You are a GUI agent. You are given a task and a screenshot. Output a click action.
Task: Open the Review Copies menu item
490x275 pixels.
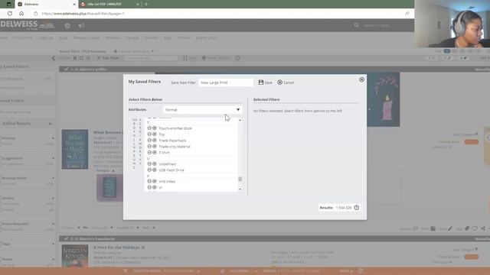[x=87, y=37]
